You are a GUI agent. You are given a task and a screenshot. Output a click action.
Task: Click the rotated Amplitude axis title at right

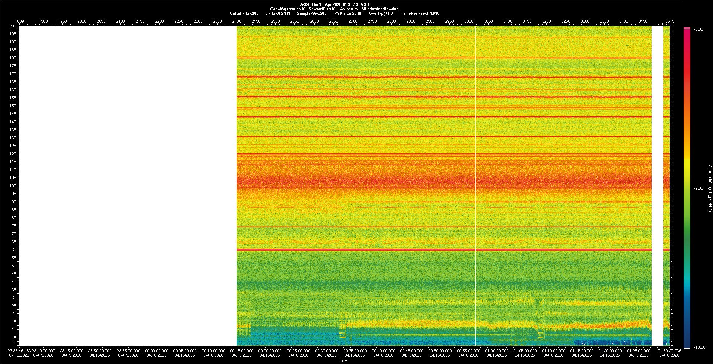(710, 188)
